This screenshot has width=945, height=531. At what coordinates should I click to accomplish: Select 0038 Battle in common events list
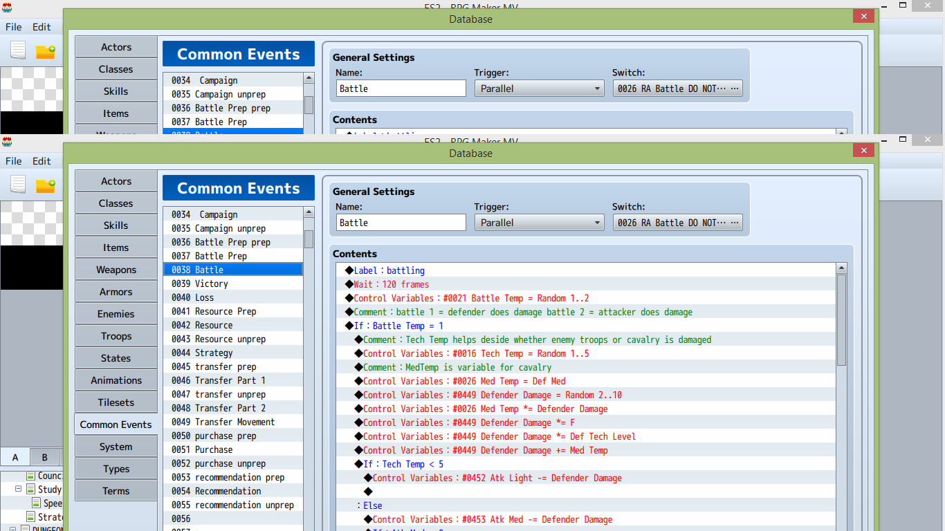233,270
